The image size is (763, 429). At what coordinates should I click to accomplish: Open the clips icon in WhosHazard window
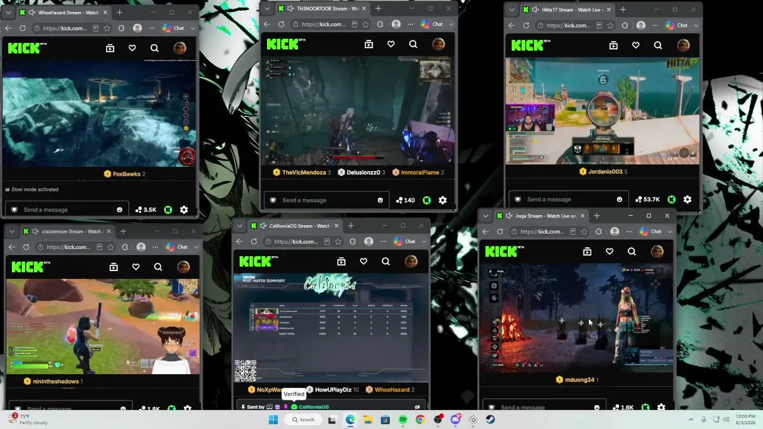[x=110, y=48]
